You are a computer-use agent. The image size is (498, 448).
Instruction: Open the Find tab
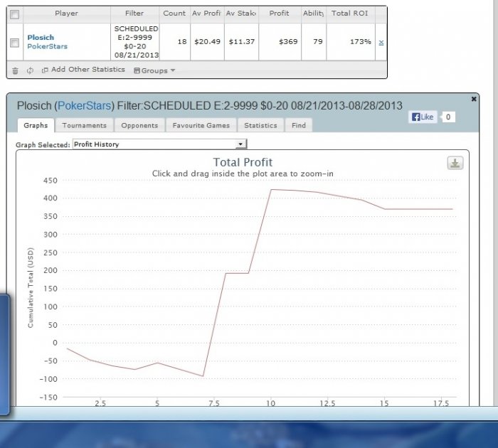click(299, 125)
